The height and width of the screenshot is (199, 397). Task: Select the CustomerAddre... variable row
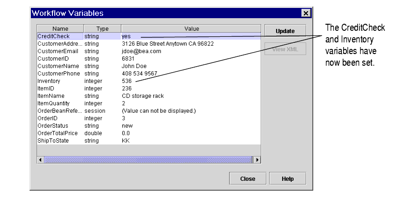coord(149,44)
